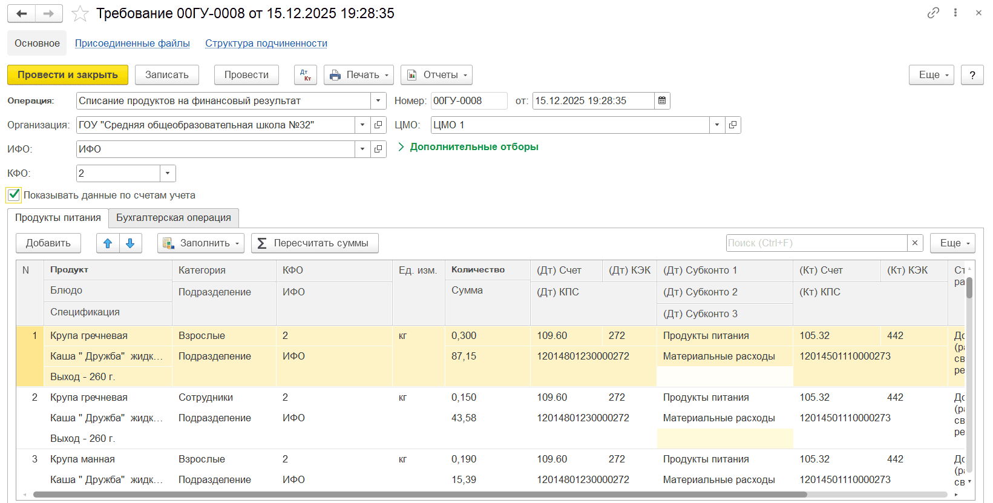Viewport: 993px width, 503px height.
Task: Expand 'Дополнительные отборы' section
Action: click(x=468, y=147)
